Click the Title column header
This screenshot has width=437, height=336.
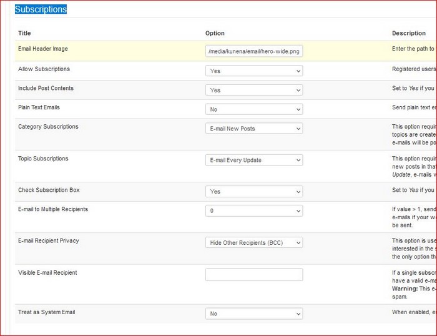point(24,33)
